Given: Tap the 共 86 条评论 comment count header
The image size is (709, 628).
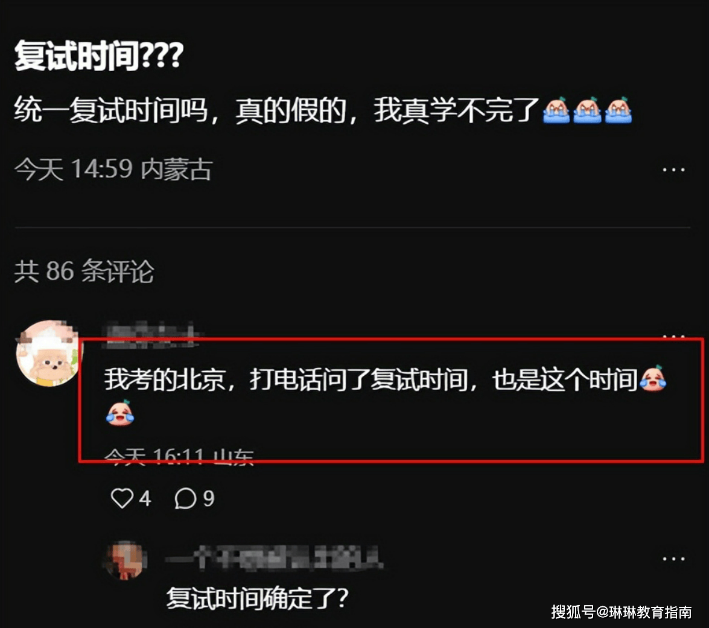Looking at the screenshot, I should [84, 271].
